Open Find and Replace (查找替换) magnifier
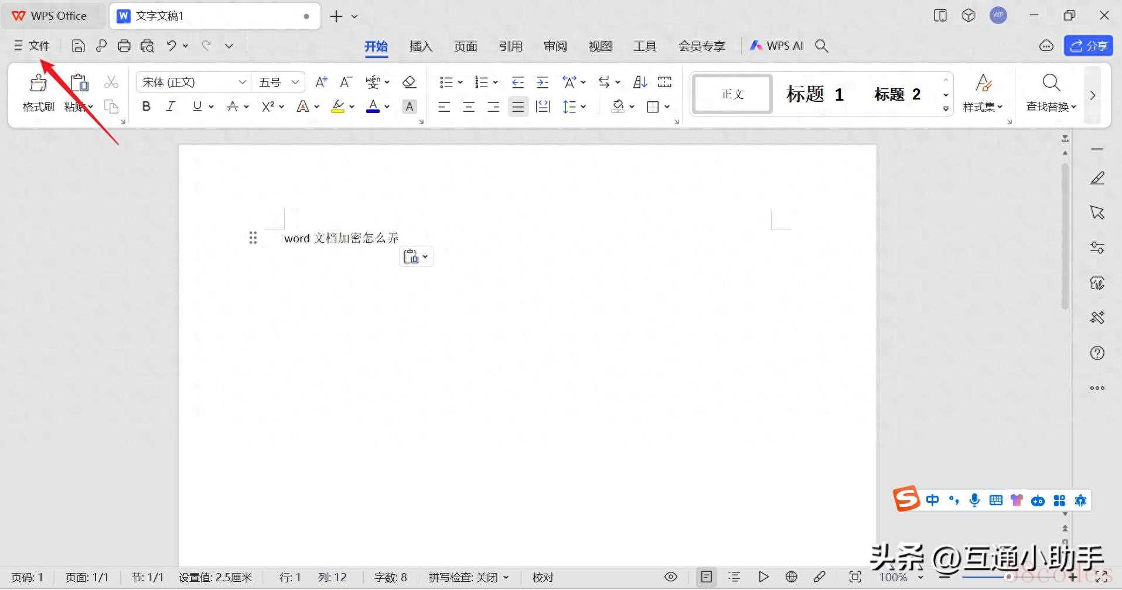The image size is (1122, 590). [x=1051, y=83]
